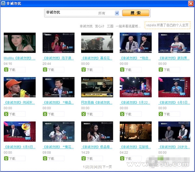Play the 范子晟 video thumbnail
Screen dimensions: 195x172
click(59, 43)
